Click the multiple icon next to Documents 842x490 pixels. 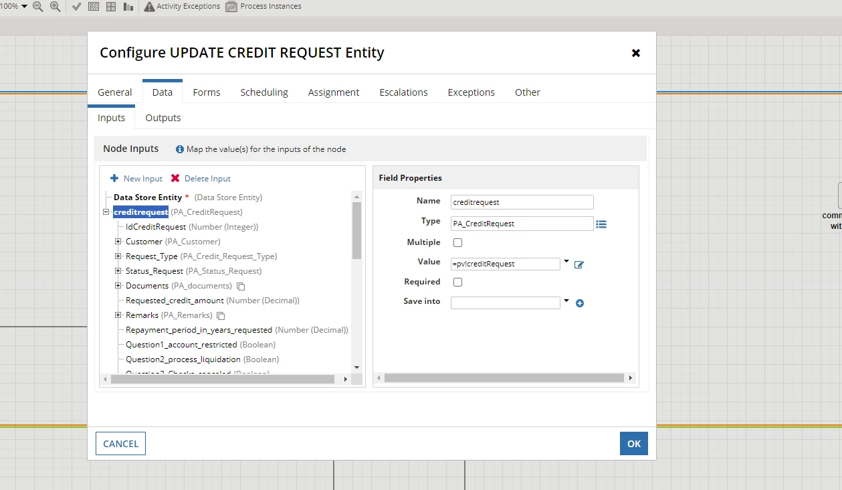[241, 287]
